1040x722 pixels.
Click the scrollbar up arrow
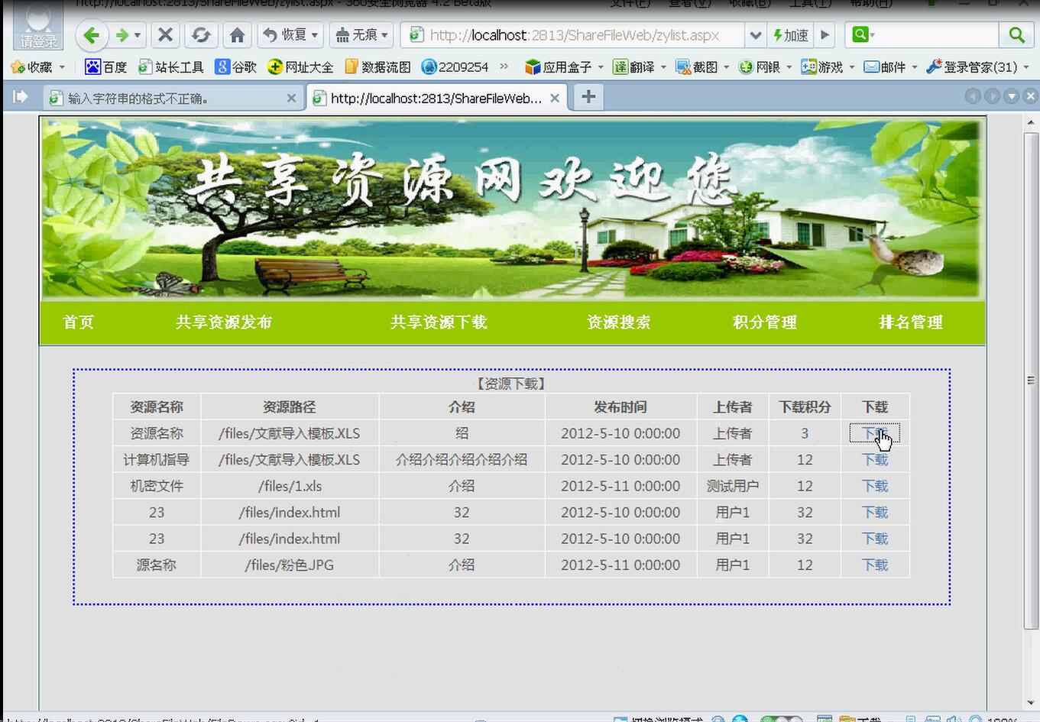point(1031,122)
